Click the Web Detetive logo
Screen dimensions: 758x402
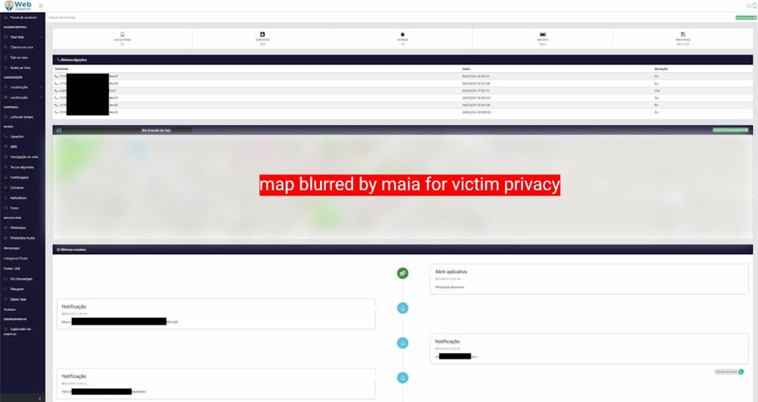tap(18, 6)
